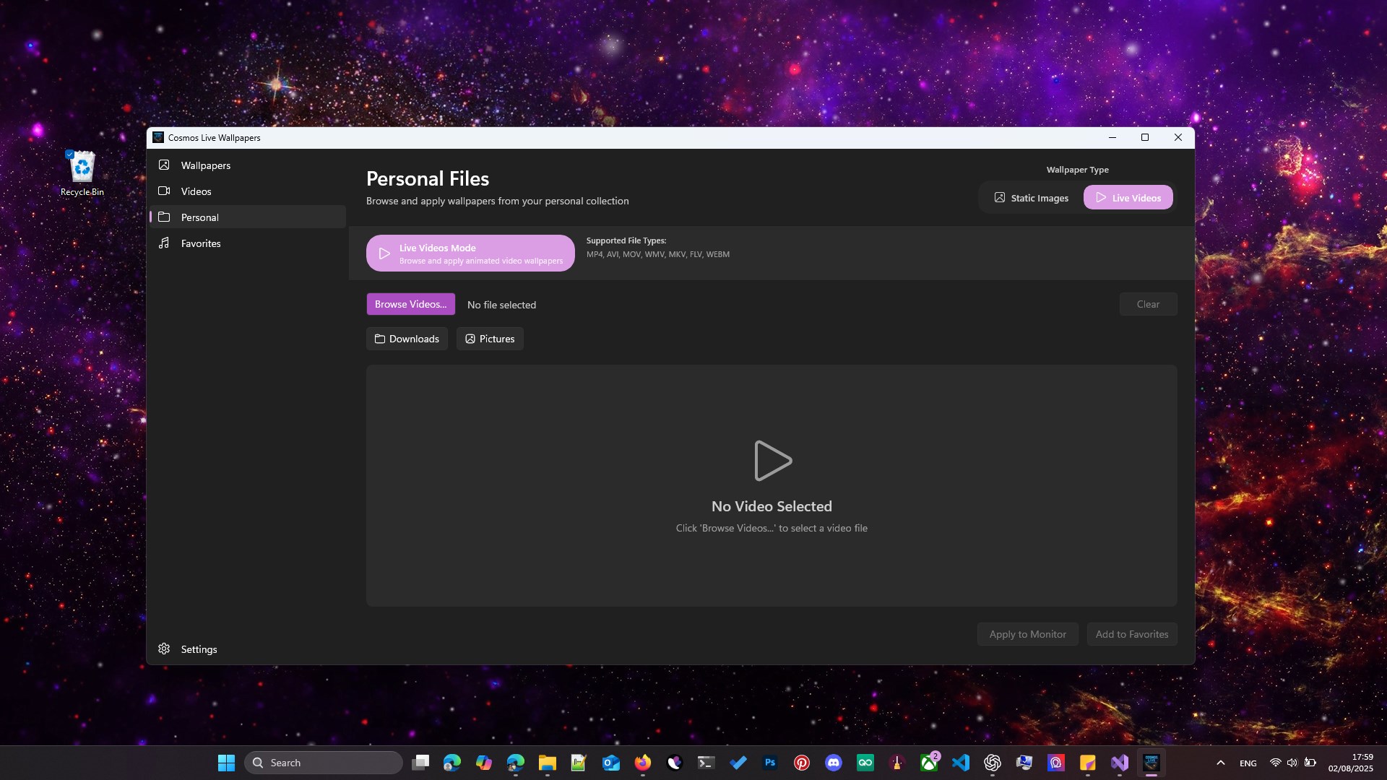Switch to ChatGPT on the taskbar
The width and height of the screenshot is (1387, 780).
pos(993,763)
